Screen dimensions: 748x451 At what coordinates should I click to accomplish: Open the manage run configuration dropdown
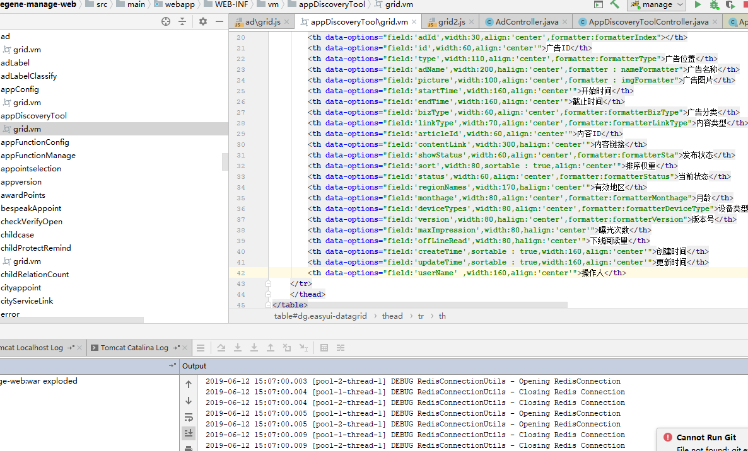point(657,4)
